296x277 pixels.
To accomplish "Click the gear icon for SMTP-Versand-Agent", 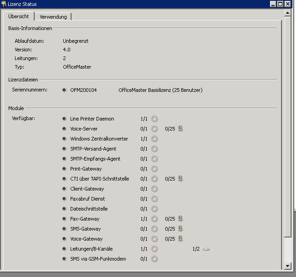I will 154,149.
